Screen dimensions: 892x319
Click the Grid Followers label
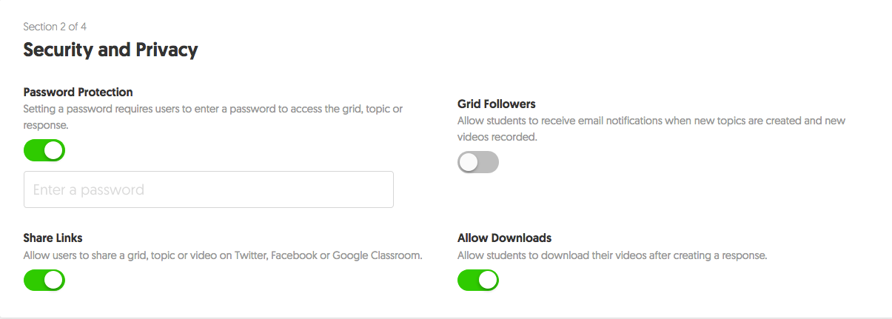[496, 104]
